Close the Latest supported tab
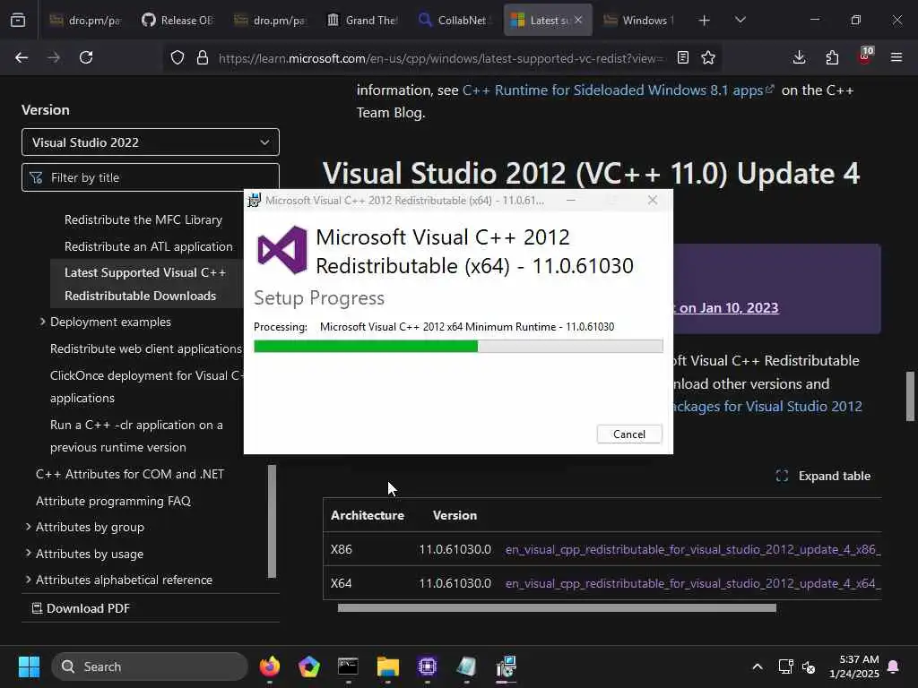The image size is (918, 688). pos(578,20)
